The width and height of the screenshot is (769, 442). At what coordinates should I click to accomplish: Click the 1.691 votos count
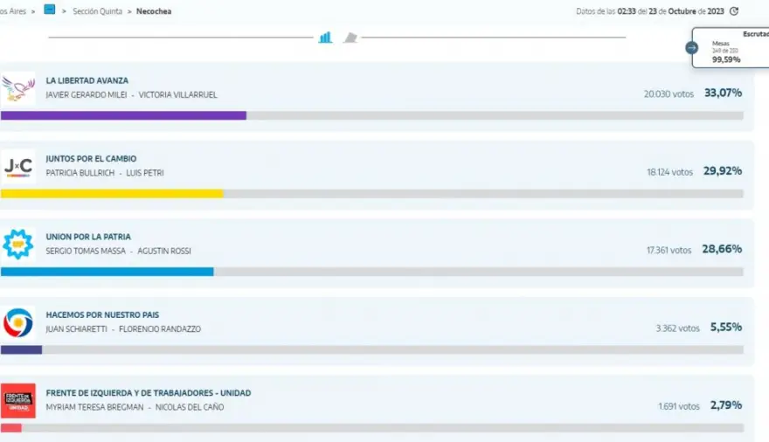tap(679, 406)
